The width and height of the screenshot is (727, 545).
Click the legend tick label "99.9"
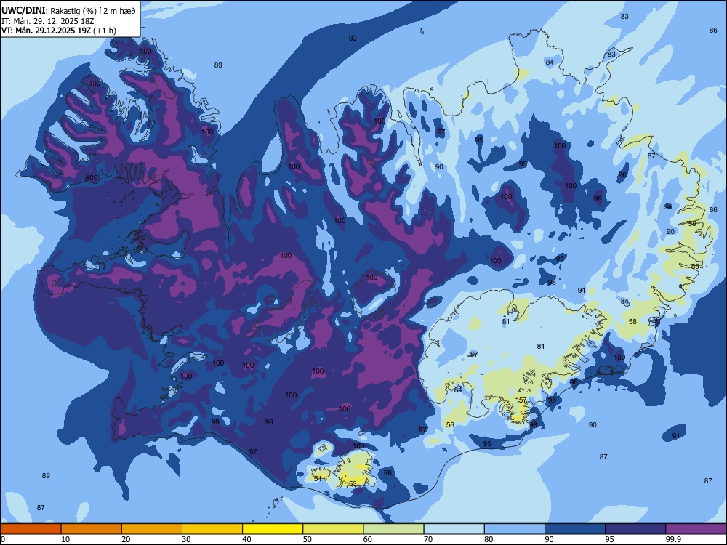[x=675, y=539]
